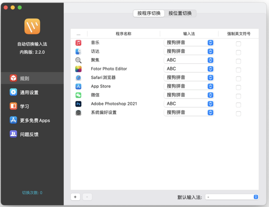
Task: Click the WeChat green icon
Action: point(78,95)
